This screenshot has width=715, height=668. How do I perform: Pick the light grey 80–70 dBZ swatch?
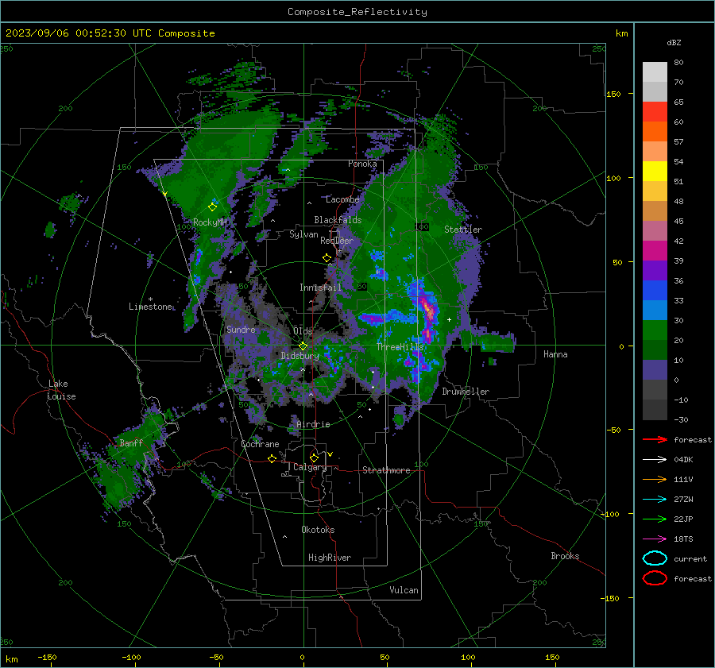click(655, 71)
